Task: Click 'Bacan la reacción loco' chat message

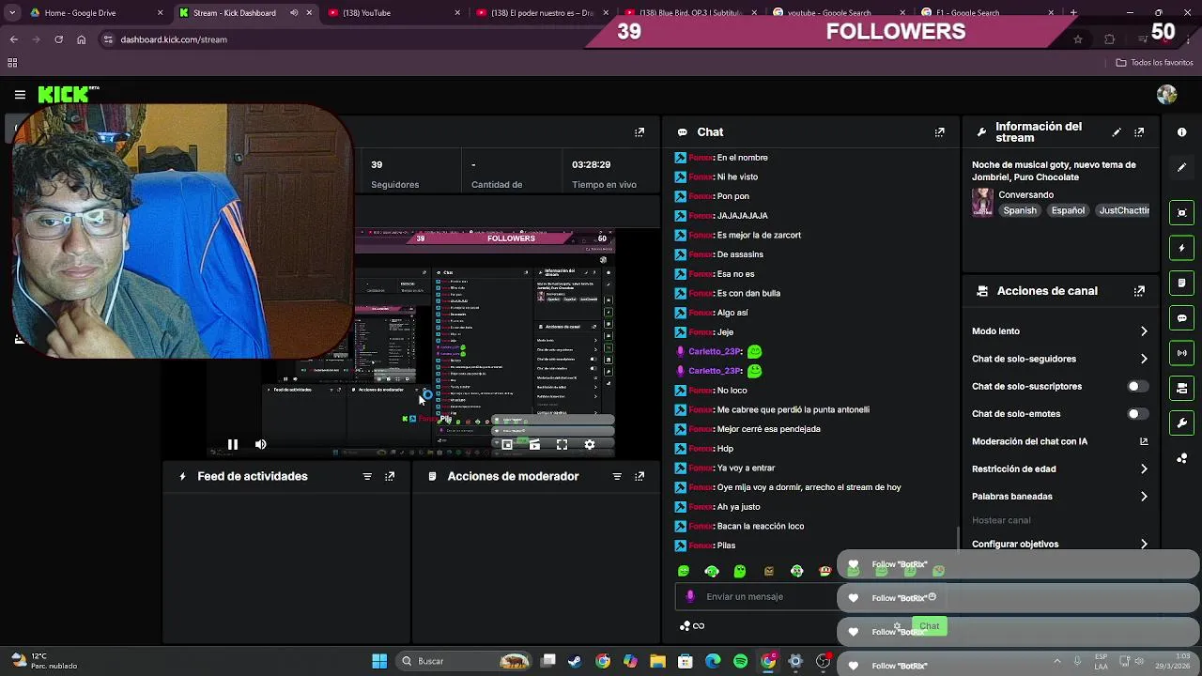Action: point(760,526)
